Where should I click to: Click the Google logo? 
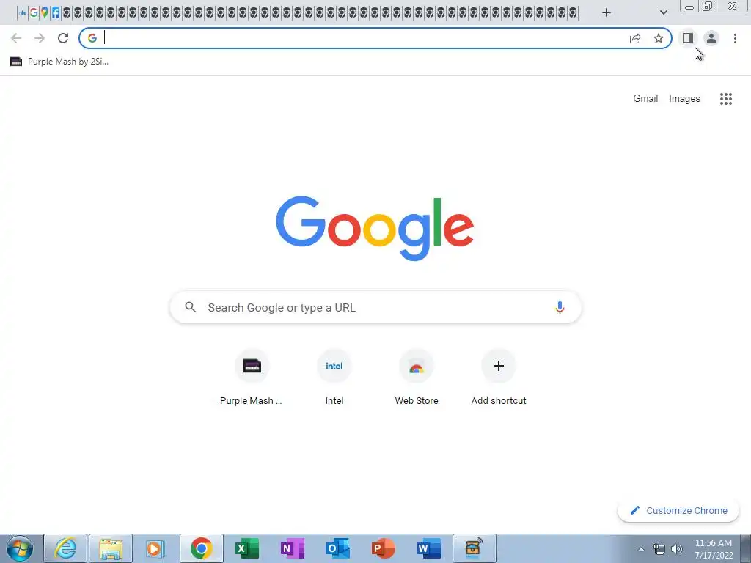click(x=375, y=228)
